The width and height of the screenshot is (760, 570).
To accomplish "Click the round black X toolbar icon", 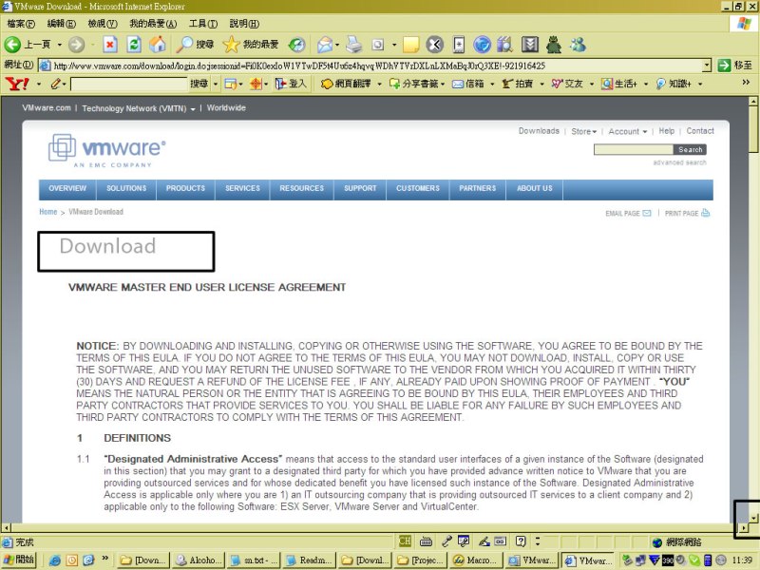I will [x=435, y=45].
